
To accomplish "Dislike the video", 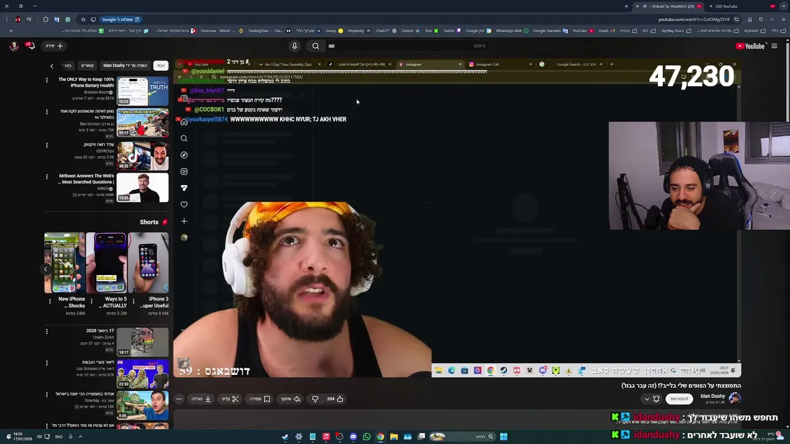I will tap(315, 399).
